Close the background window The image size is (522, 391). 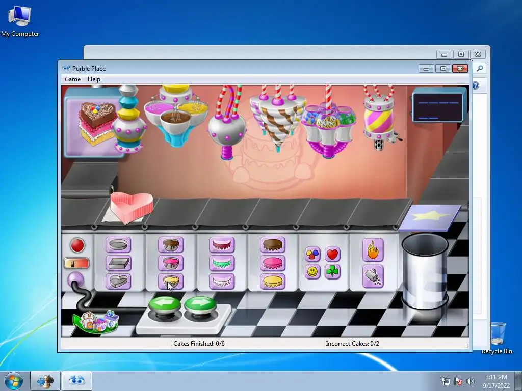point(478,54)
